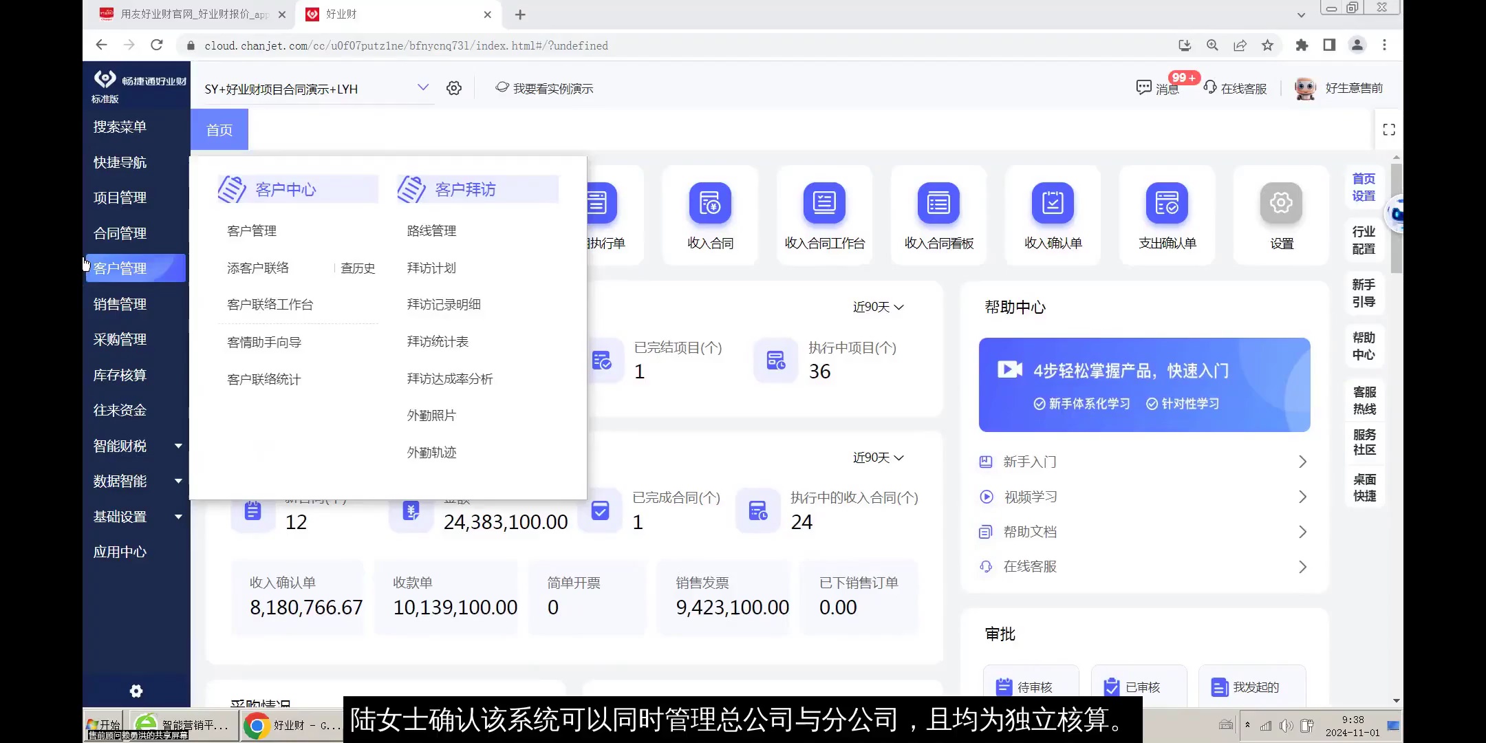The width and height of the screenshot is (1486, 743).
Task: Switch to the 首页 tab
Action: [219, 129]
